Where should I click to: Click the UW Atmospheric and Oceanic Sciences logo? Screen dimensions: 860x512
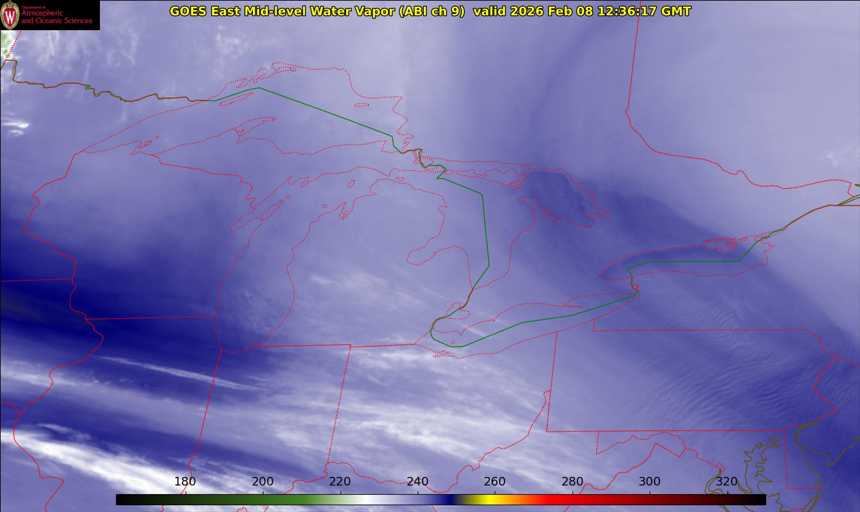[x=49, y=15]
